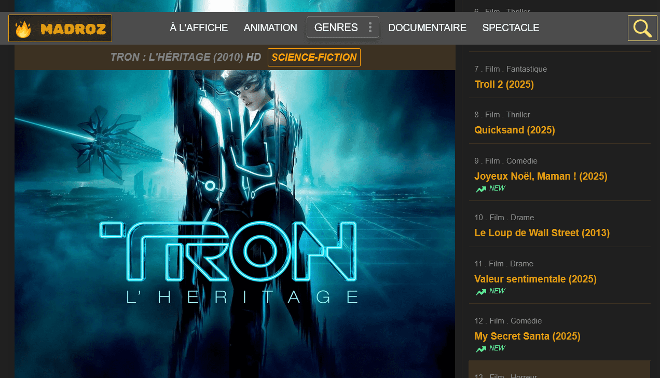Click the Science-Fiction genre tag
This screenshot has height=378, width=660.
pos(314,58)
